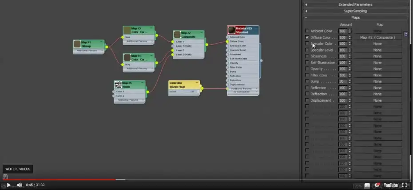413x190 pixels.
Task: Click Layer 2 (Mask) socket on Composite
Action: 172,55
